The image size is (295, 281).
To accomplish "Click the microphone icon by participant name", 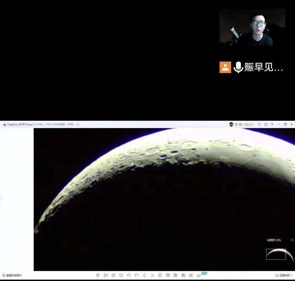I will (x=238, y=67).
